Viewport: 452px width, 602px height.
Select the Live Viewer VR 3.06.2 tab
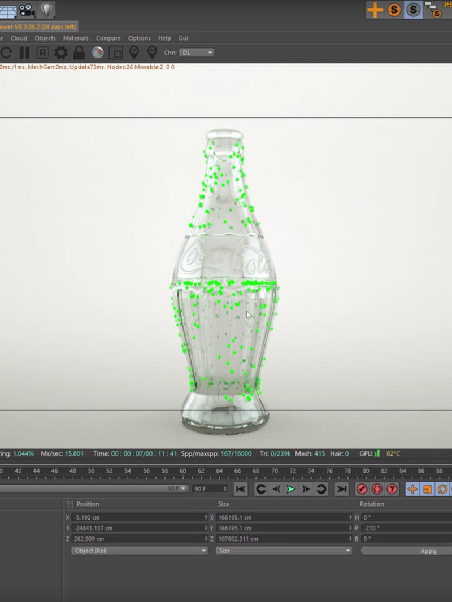pos(38,27)
